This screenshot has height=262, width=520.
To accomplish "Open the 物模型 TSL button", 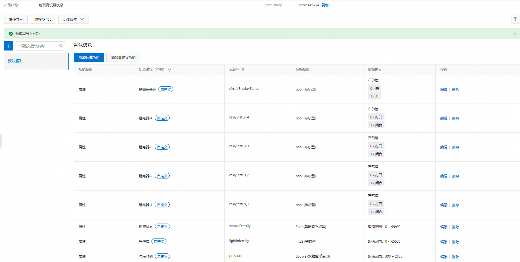I will 43,19.
